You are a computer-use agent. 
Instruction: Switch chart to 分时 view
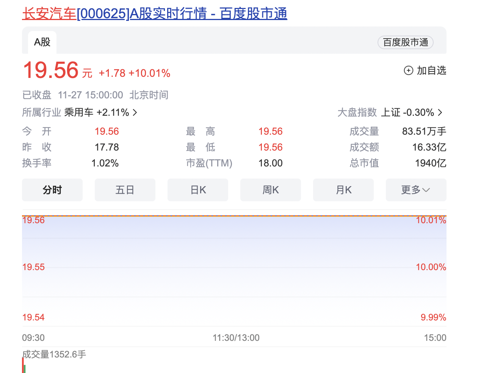pos(52,190)
